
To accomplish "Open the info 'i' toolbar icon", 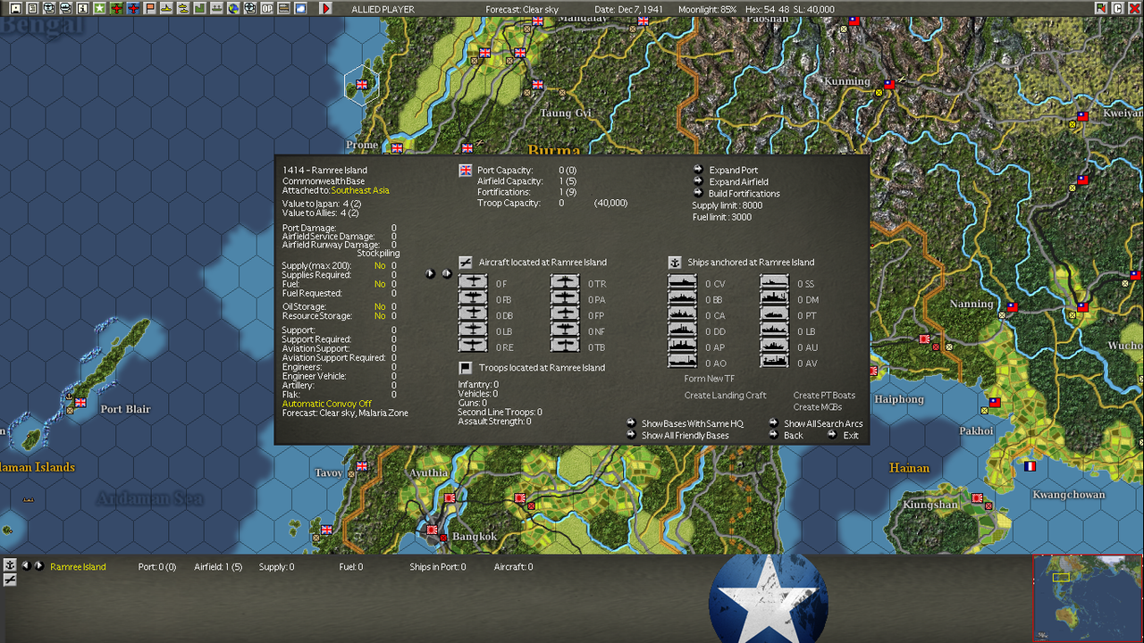I will tap(82, 8).
